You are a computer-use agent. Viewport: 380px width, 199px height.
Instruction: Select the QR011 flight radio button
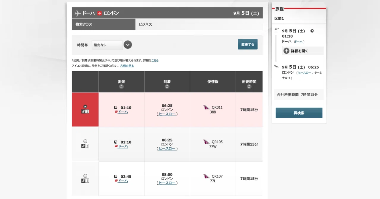click(x=85, y=106)
